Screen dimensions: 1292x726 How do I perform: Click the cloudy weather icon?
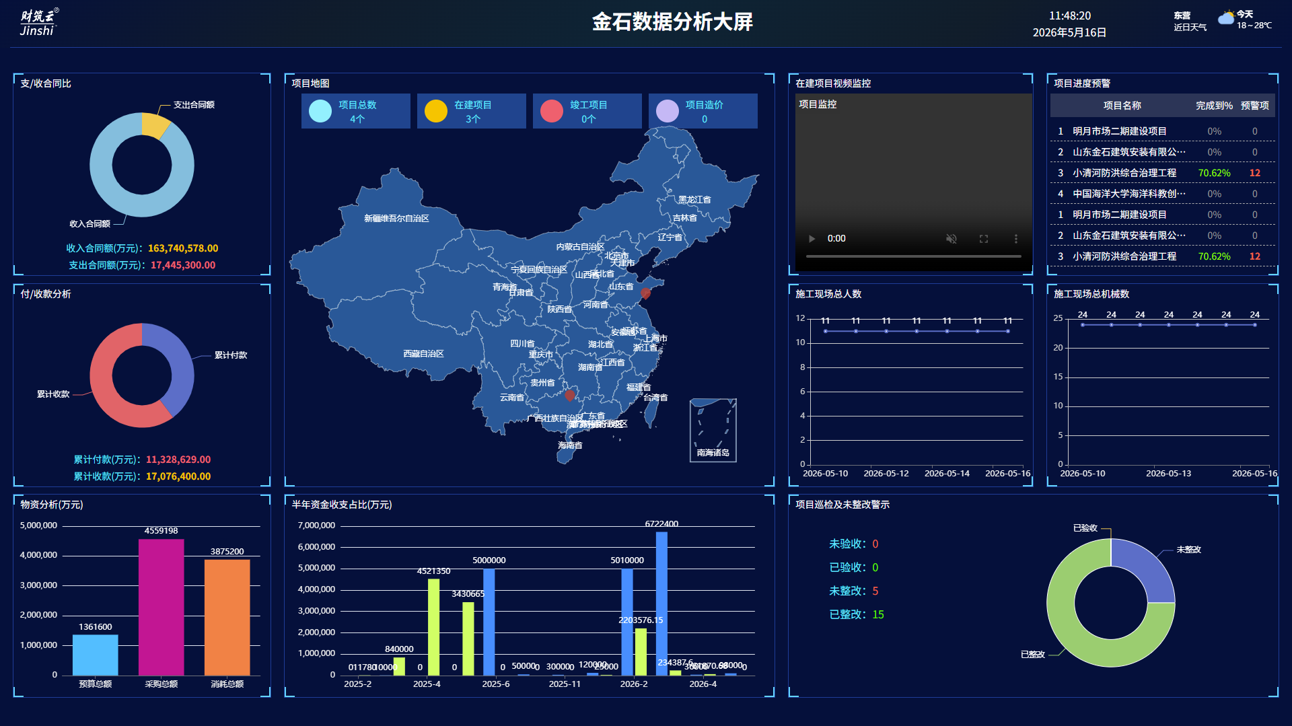[1226, 18]
